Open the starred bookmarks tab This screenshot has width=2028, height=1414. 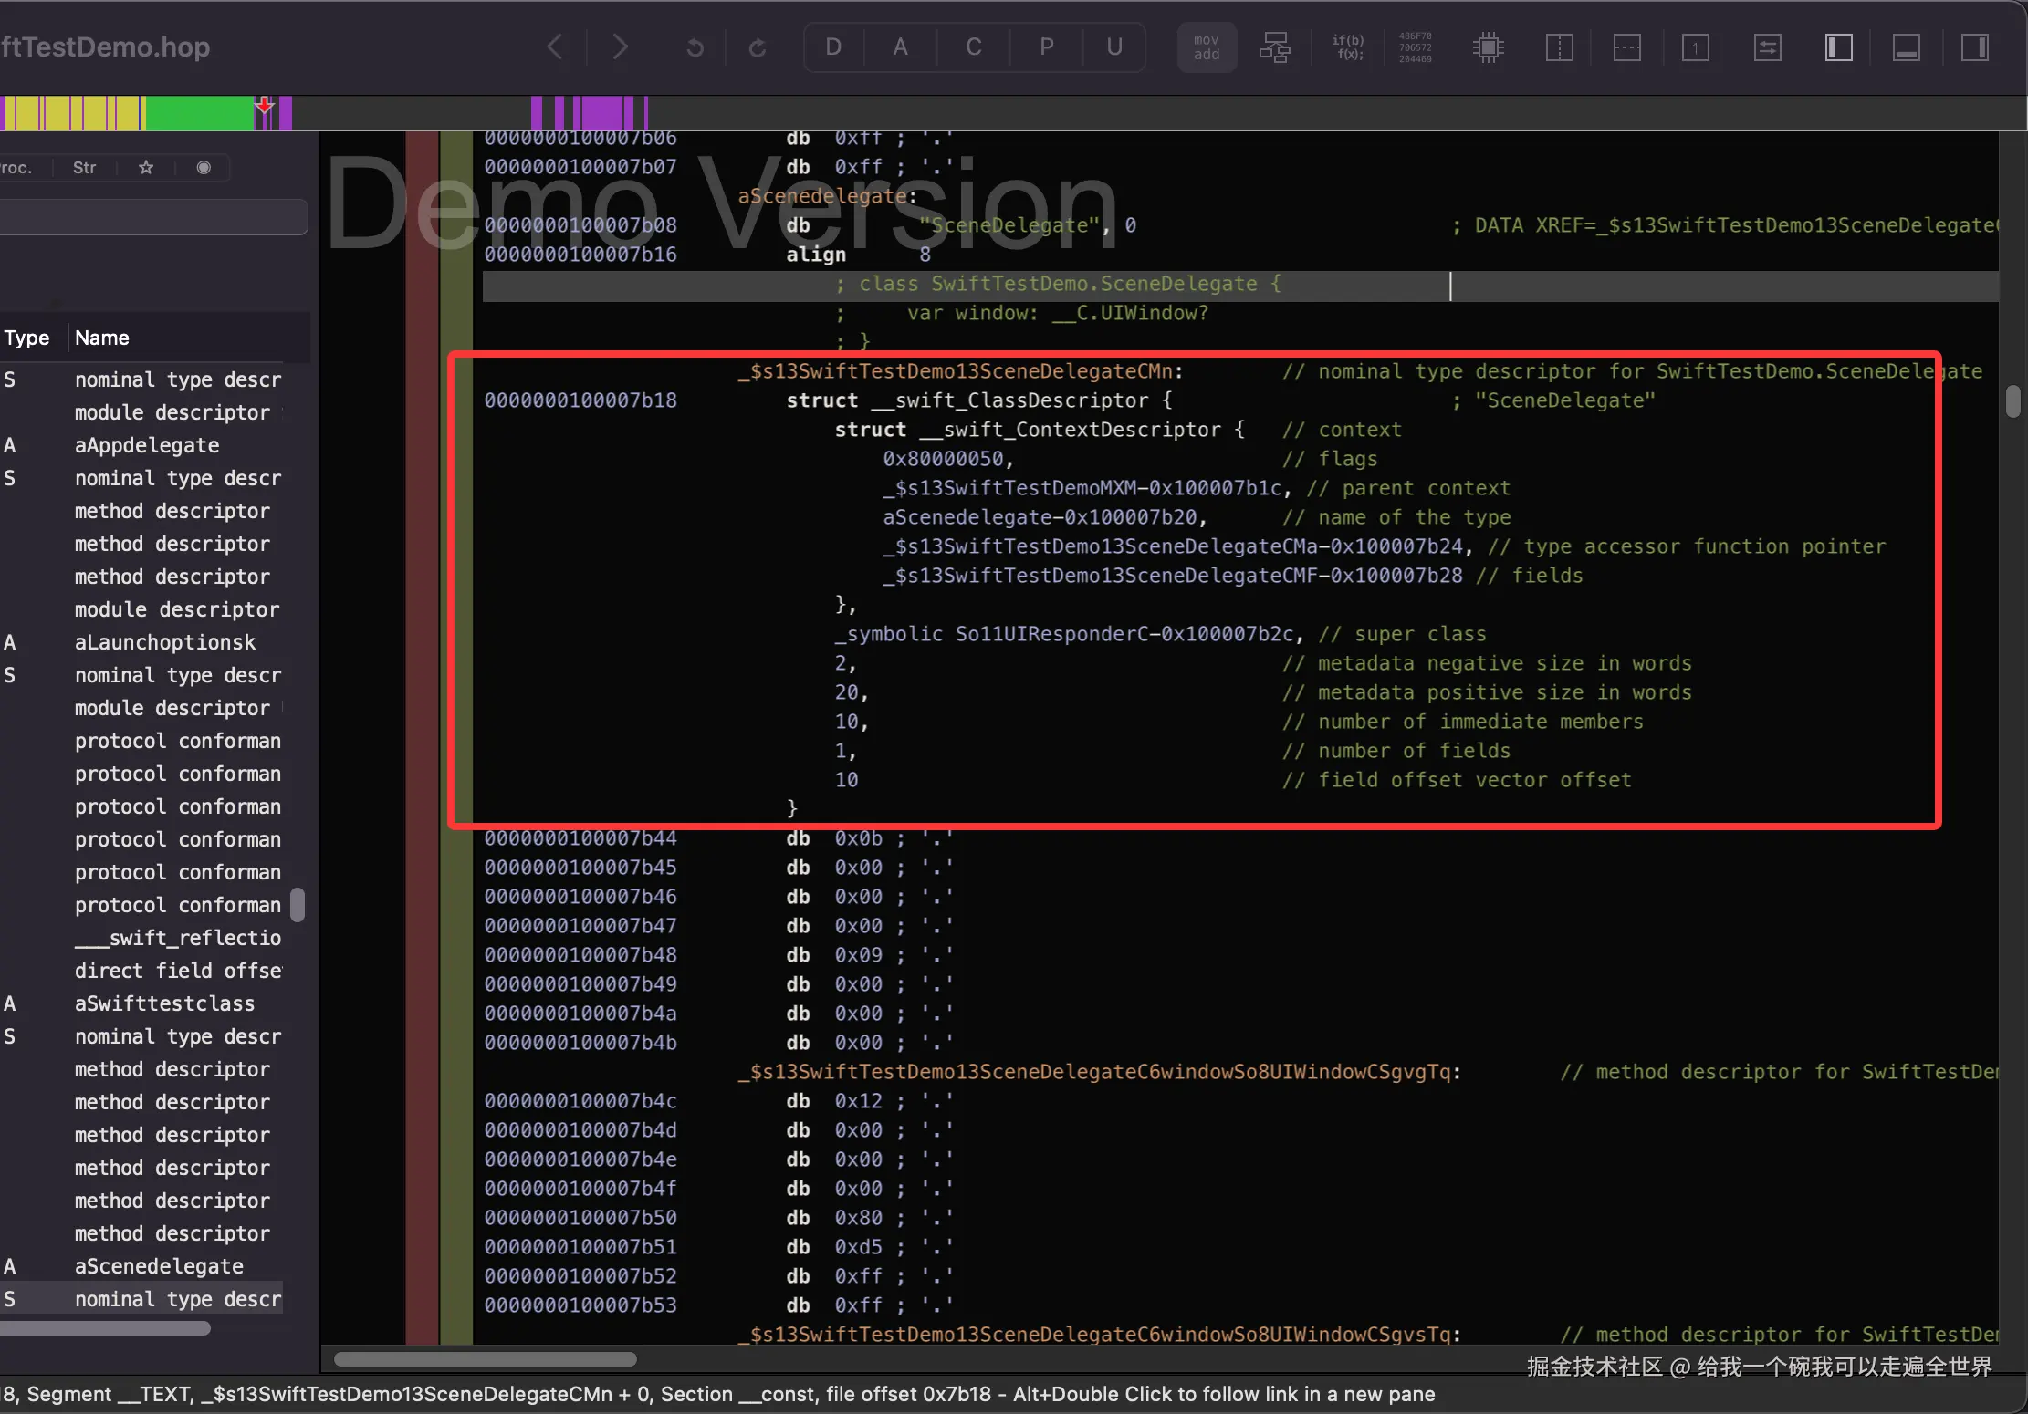tap(146, 167)
